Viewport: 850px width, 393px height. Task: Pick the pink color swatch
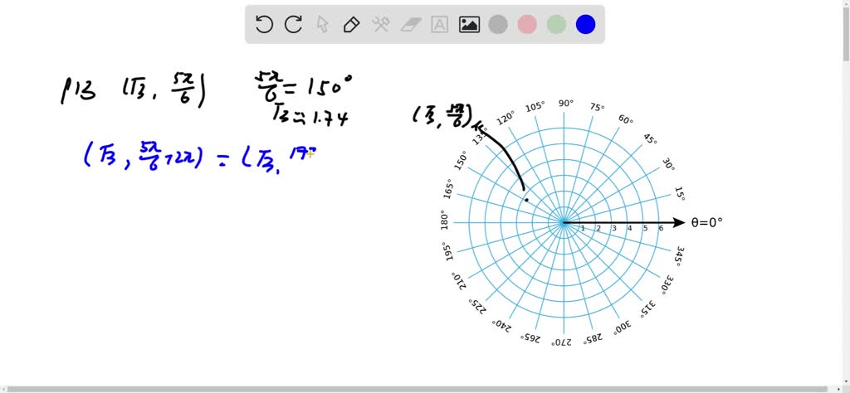(x=527, y=24)
